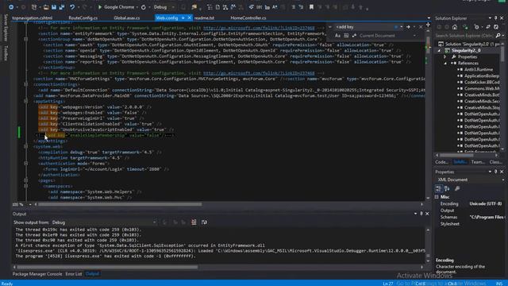508x286 pixels.
Task: Collapse the connectionStrings code region
Action: click(26, 84)
